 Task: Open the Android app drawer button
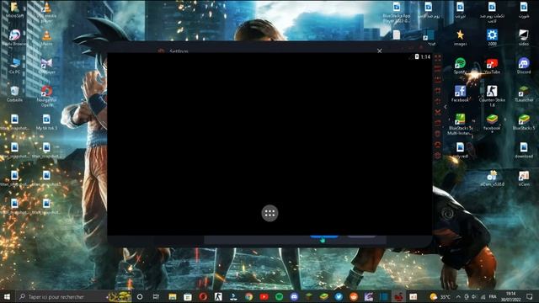coord(269,213)
